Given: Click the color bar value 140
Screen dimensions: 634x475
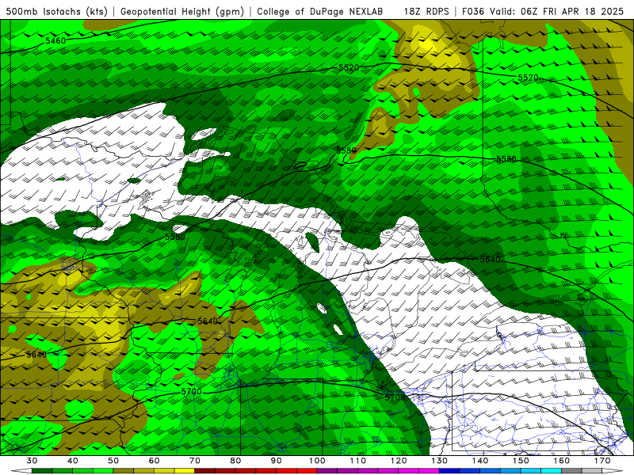Looking at the screenshot, I should click(x=480, y=461).
